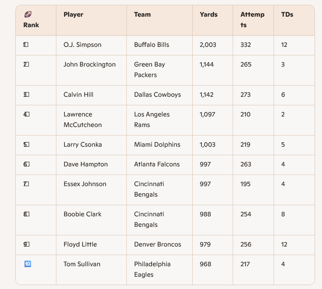322x289 pixels.
Task: Select the Lawrence McCutcheon name cell
Action: point(92,120)
